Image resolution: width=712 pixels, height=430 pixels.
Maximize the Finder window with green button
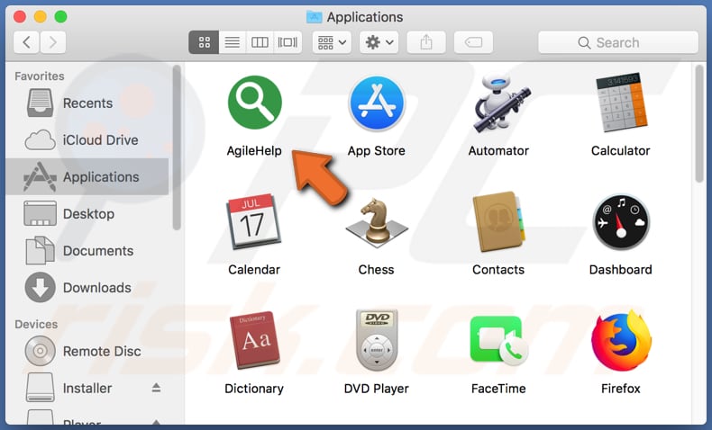[61, 17]
